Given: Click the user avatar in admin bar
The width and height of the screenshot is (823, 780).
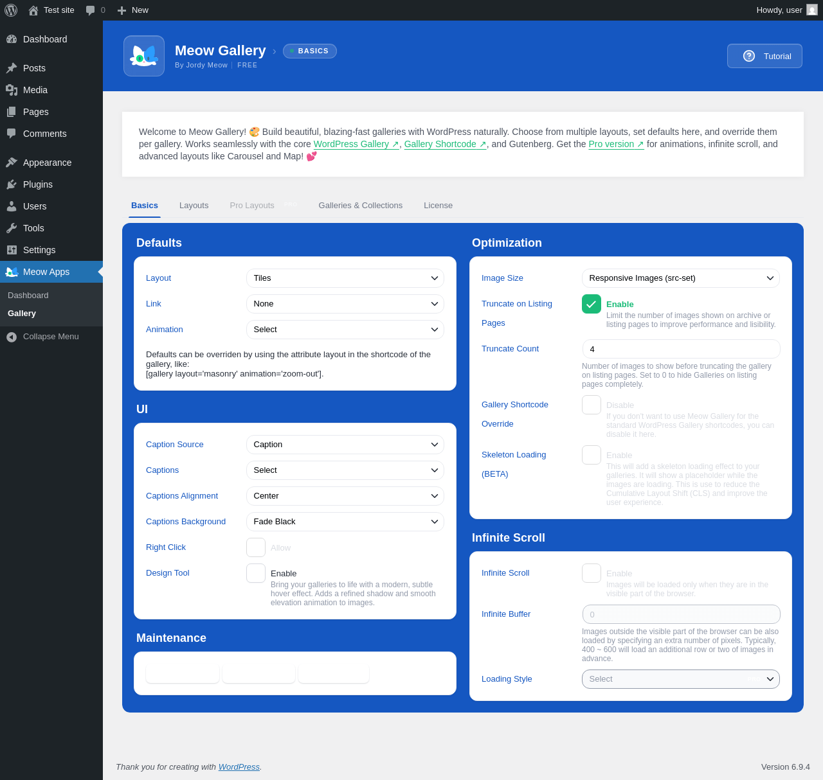Looking at the screenshot, I should (812, 10).
